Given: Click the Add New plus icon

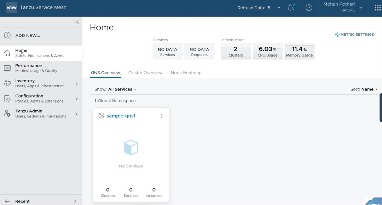Looking at the screenshot, I should [7, 35].
